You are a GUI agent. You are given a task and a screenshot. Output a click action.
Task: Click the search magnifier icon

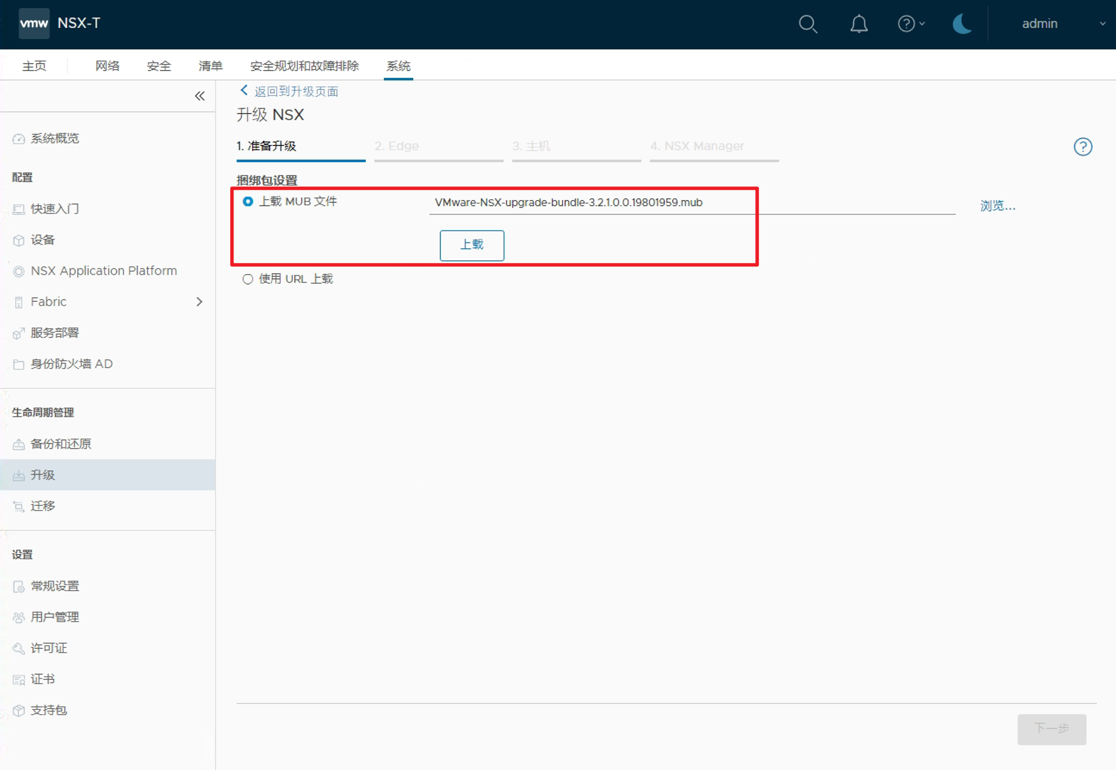[x=808, y=24]
